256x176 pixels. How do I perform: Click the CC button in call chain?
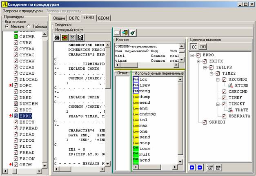(x=194, y=47)
